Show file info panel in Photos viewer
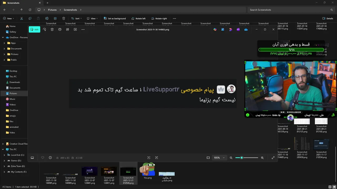337x189 pixels. point(50,158)
